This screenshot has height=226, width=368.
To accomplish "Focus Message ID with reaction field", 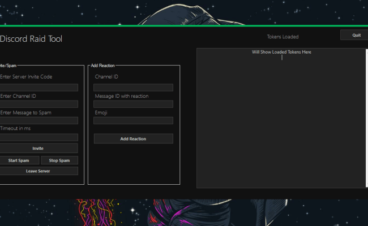I will pos(133,104).
